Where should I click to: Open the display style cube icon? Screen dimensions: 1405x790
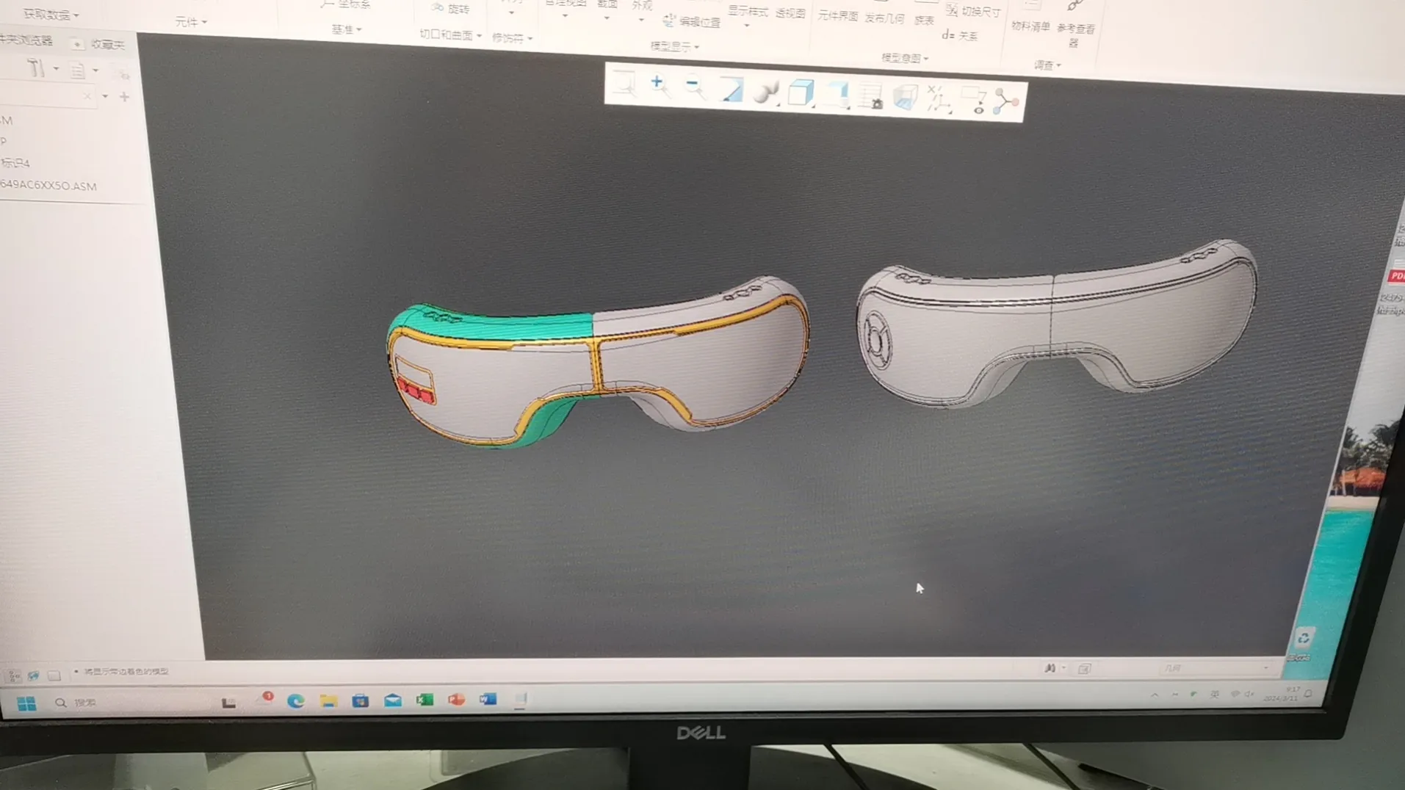click(801, 93)
